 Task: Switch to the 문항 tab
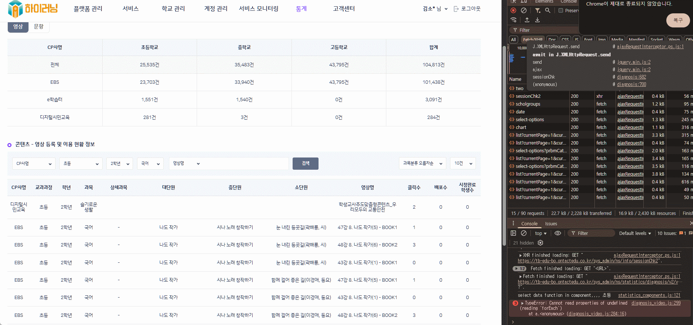[39, 27]
